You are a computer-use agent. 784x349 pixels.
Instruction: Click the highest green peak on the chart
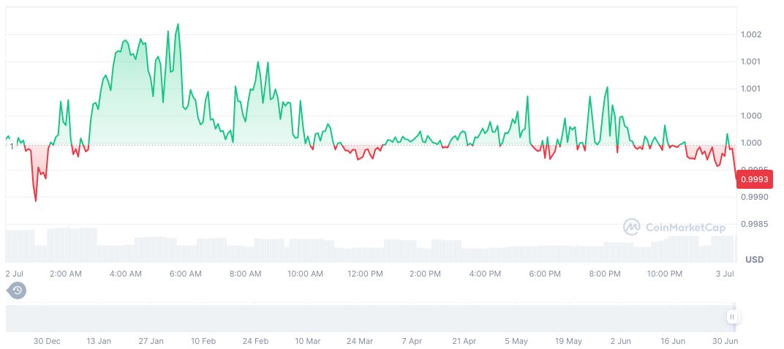point(178,24)
